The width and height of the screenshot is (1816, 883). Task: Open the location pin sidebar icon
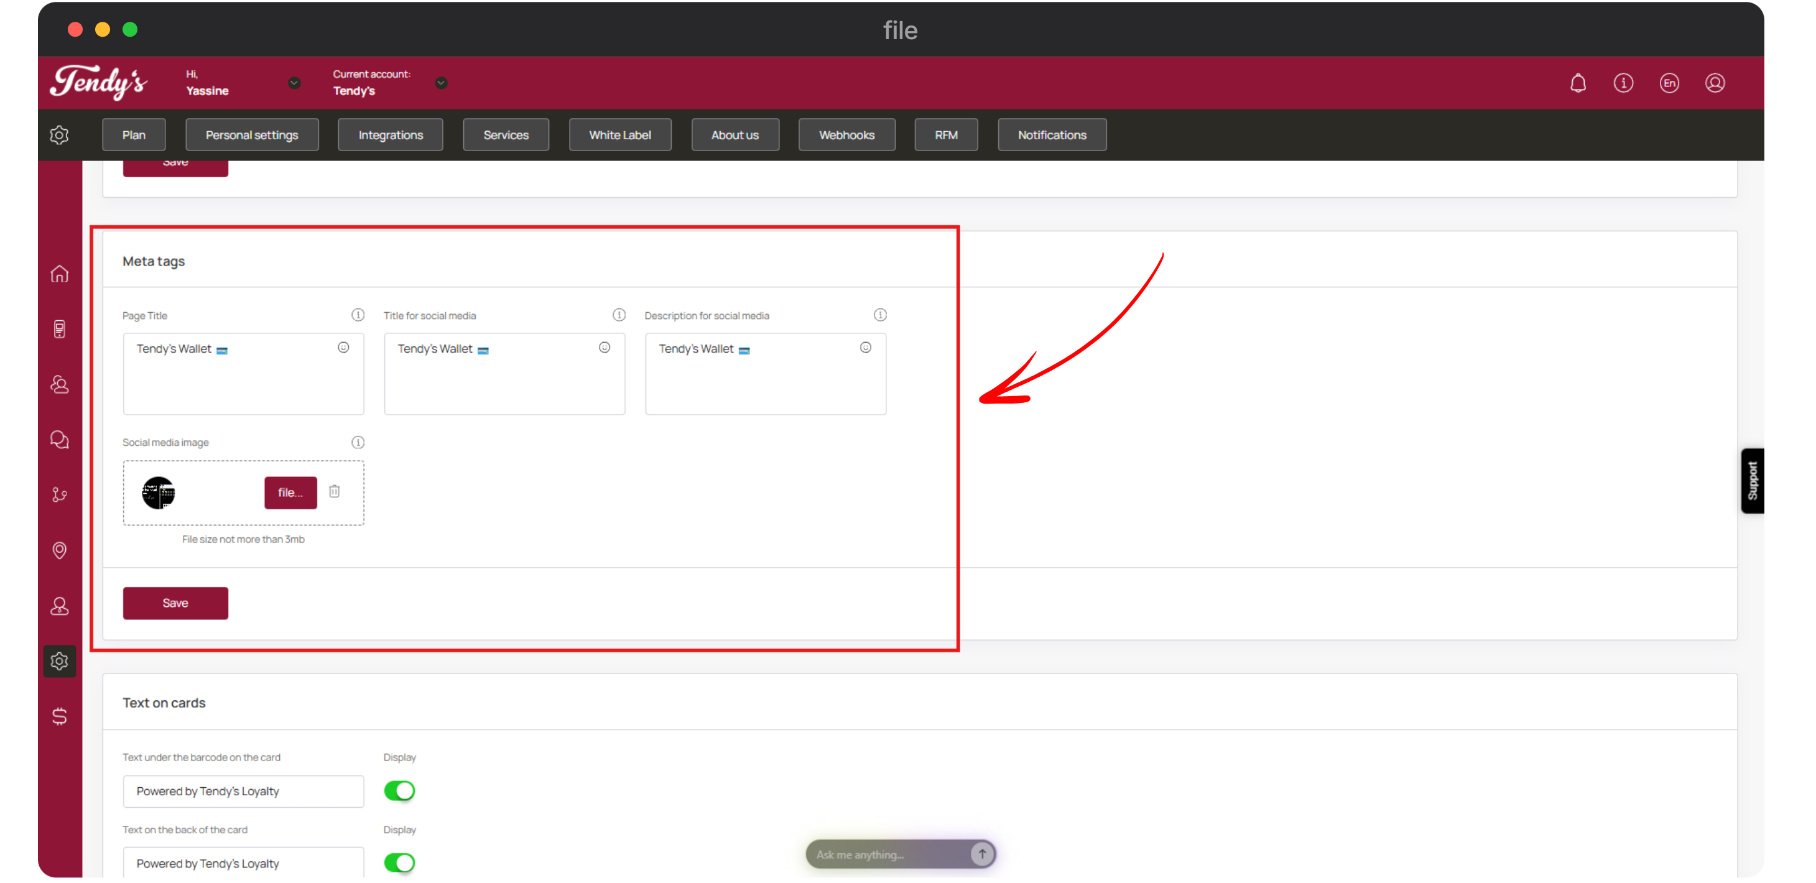59,550
